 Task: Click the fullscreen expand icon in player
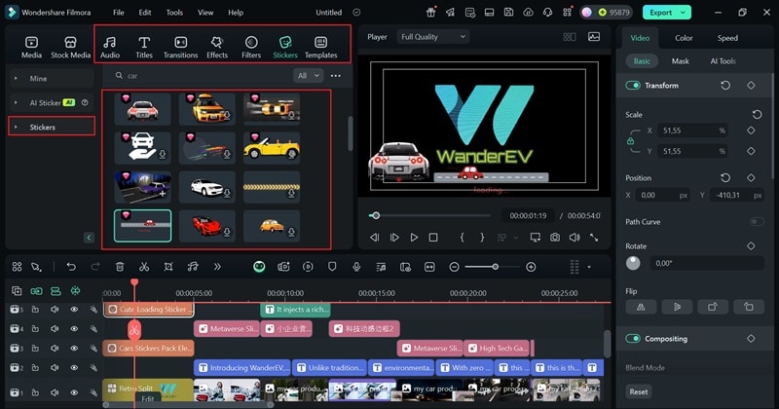[594, 238]
